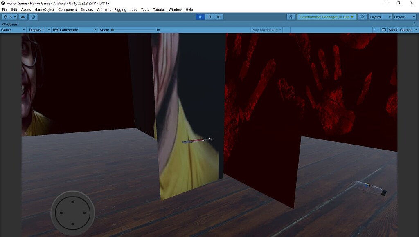
Task: Mute audio in the Game view
Action: (376, 29)
